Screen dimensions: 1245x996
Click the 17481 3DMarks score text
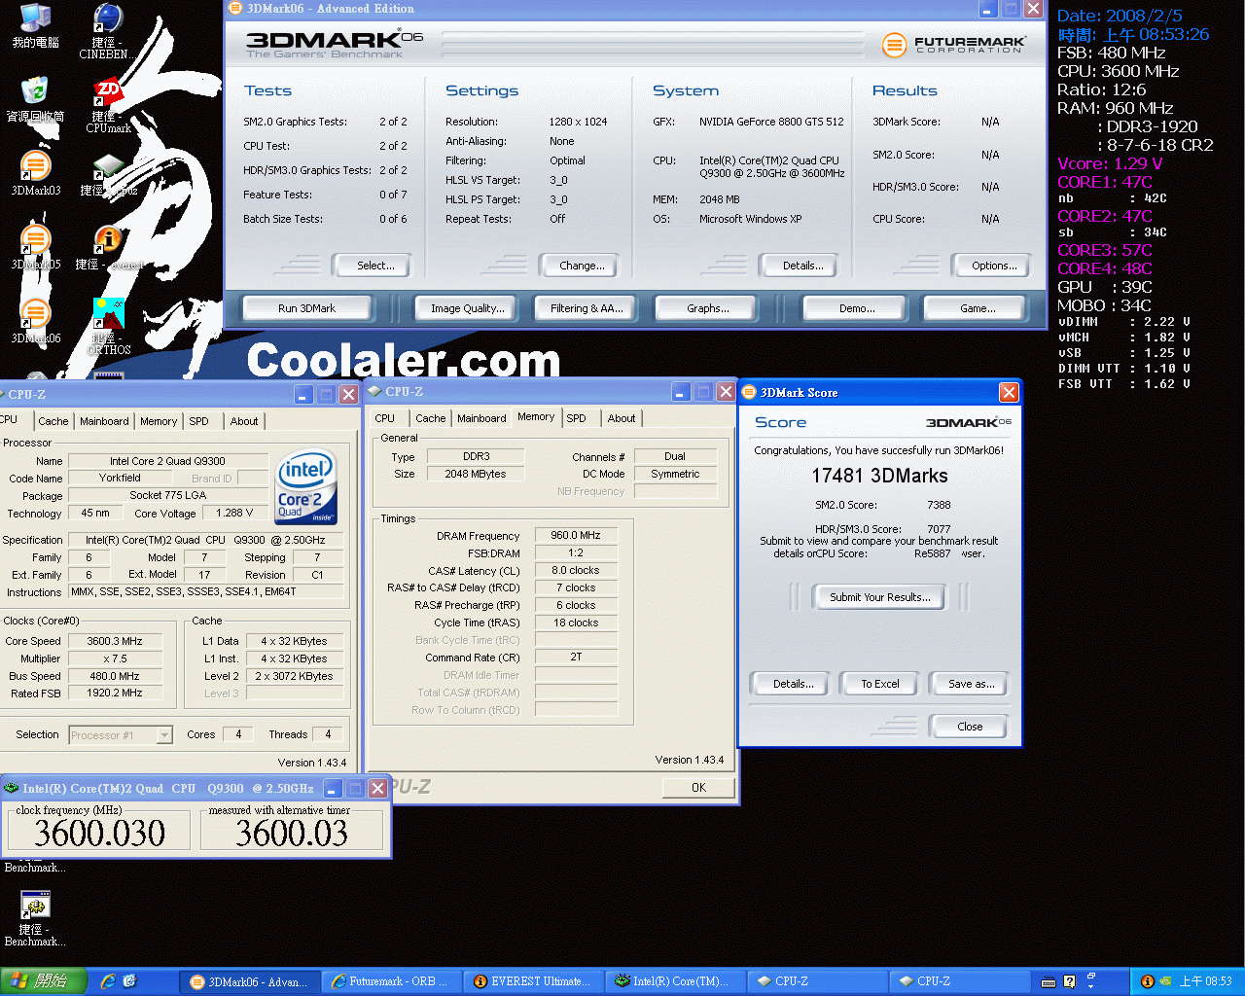pyautogui.click(x=879, y=476)
